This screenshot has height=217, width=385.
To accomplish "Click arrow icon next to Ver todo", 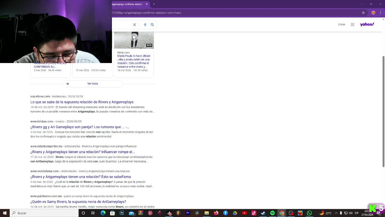I will point(67,83).
